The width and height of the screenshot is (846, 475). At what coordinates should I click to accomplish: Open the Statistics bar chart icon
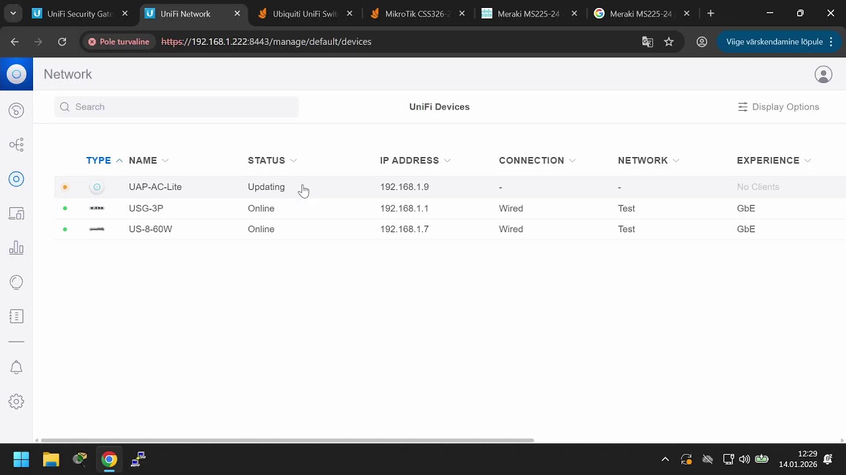[17, 248]
